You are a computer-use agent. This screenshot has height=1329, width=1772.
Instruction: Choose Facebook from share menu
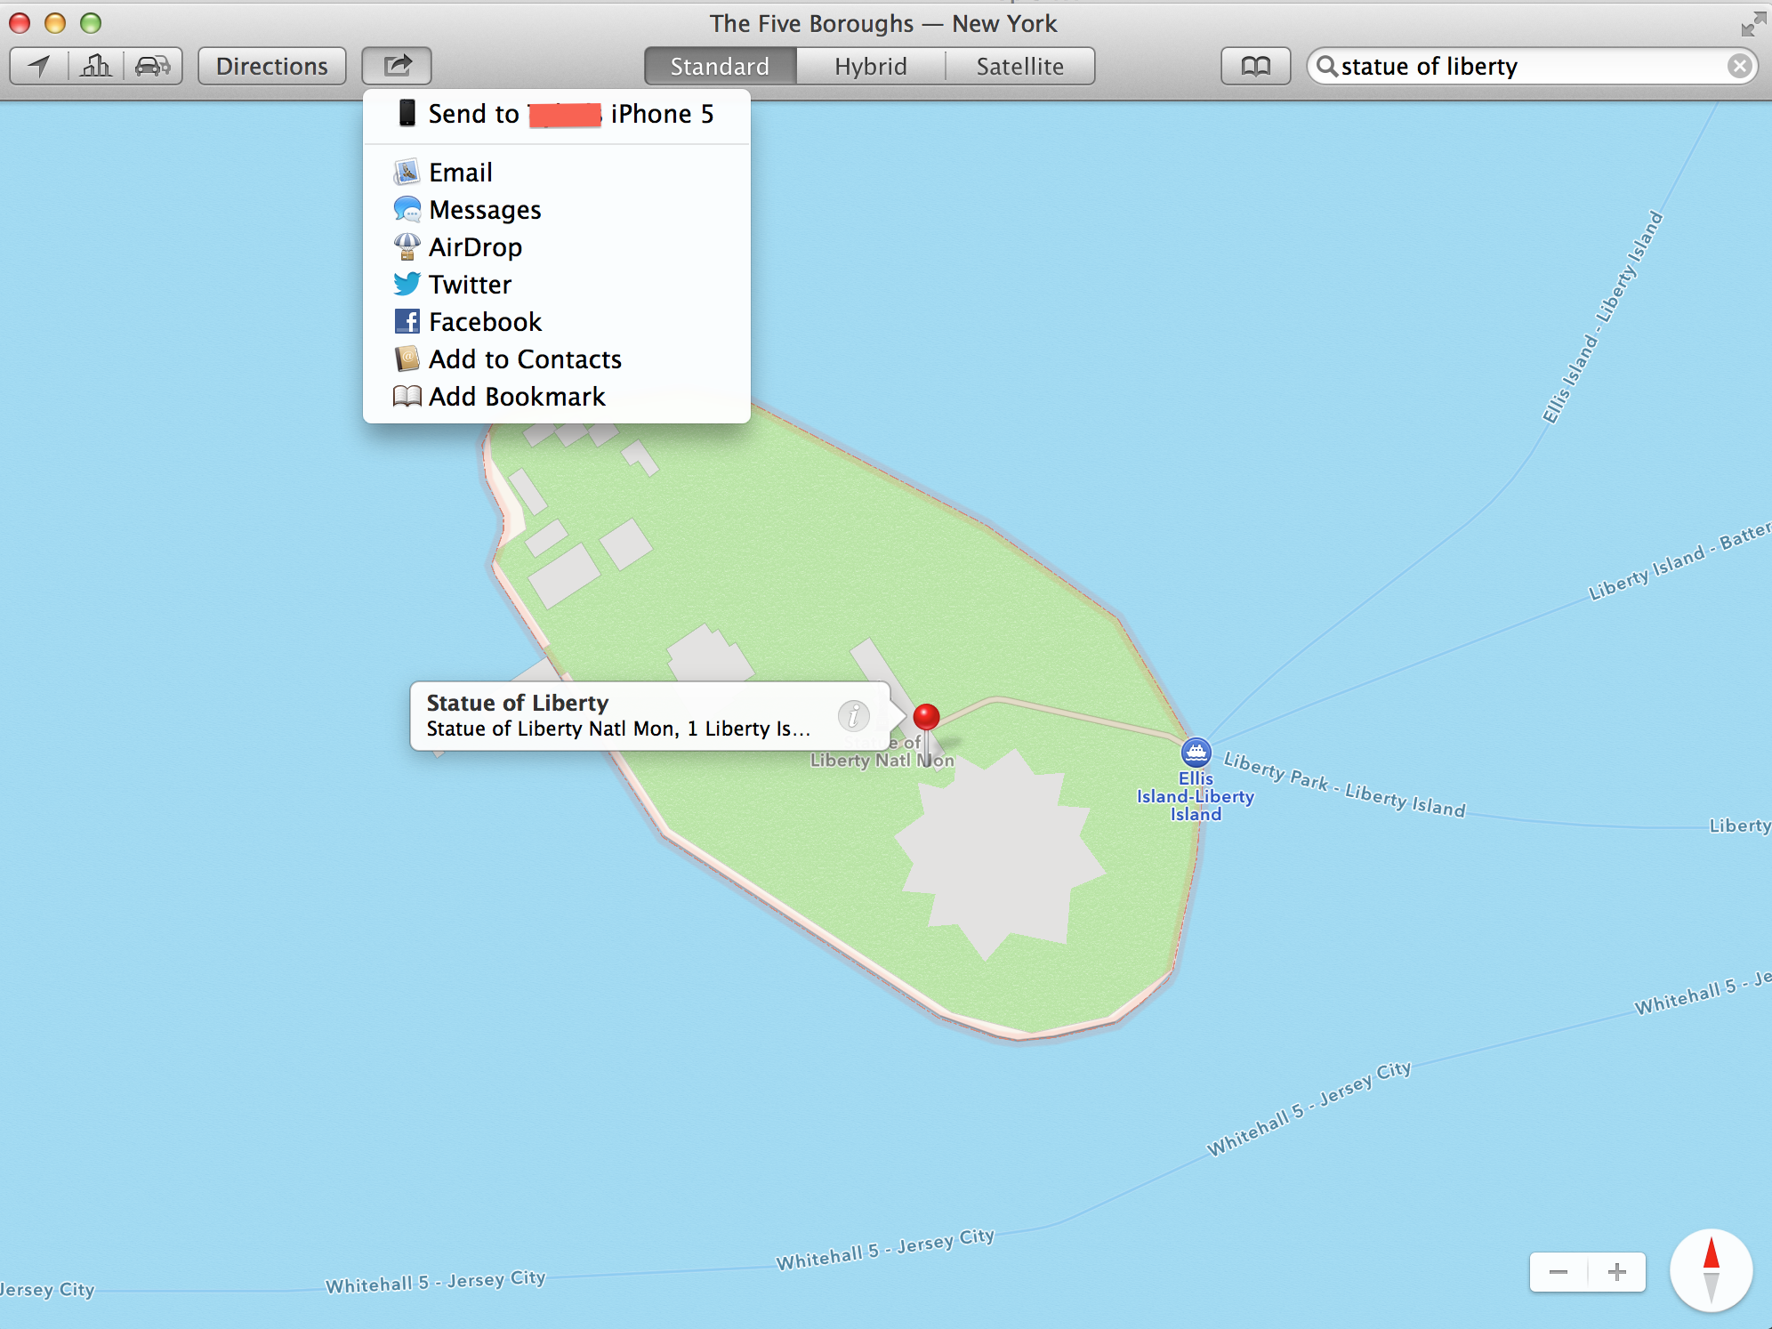557,322
